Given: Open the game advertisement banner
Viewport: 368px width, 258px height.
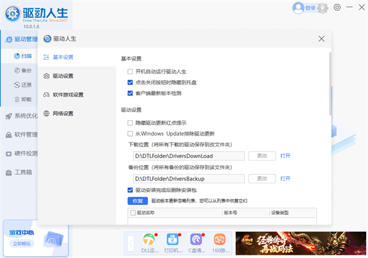Looking at the screenshot, I should (x=301, y=243).
